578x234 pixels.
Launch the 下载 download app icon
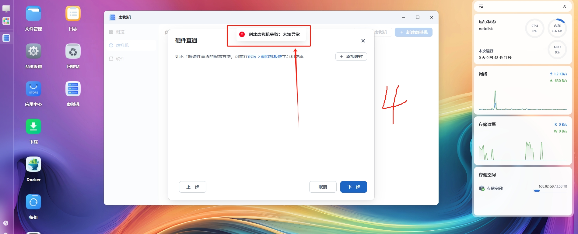click(33, 127)
